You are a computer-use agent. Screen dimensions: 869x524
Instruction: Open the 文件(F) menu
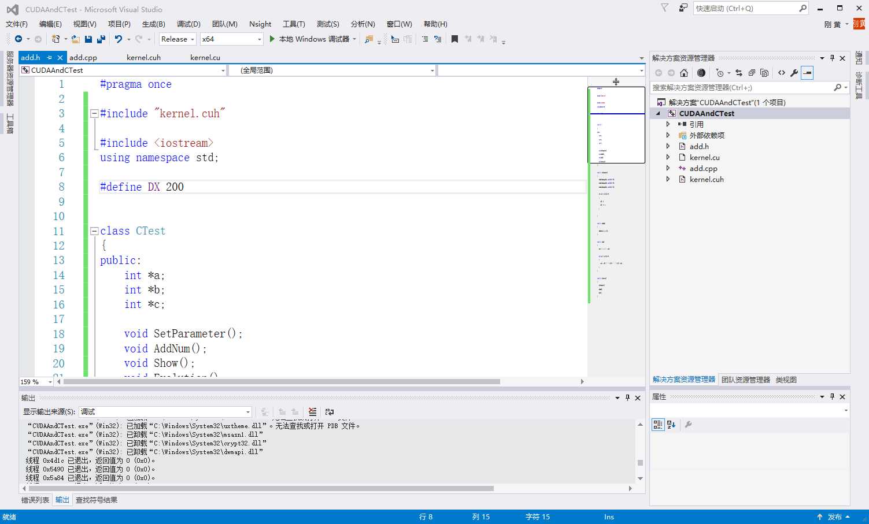point(17,24)
